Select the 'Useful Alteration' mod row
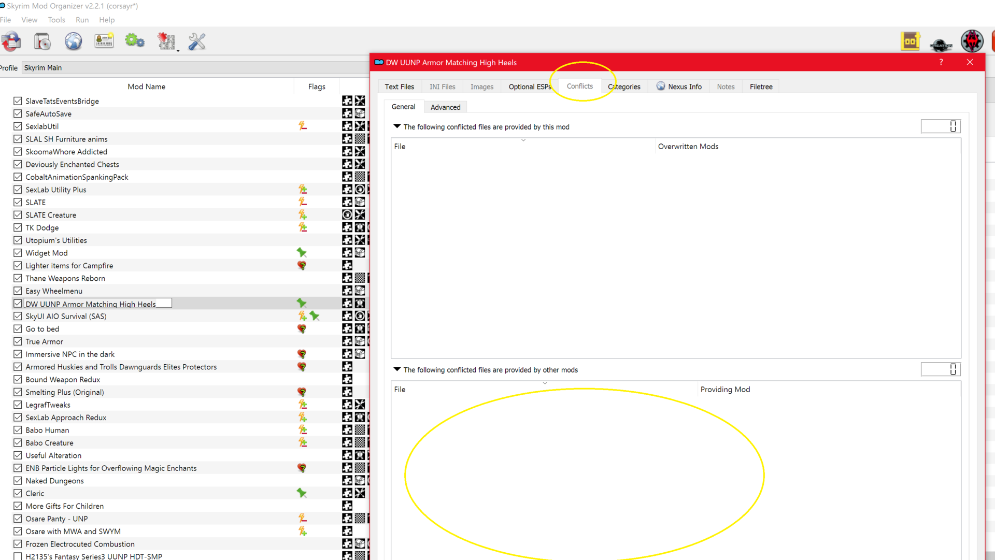The image size is (995, 560). (53, 455)
